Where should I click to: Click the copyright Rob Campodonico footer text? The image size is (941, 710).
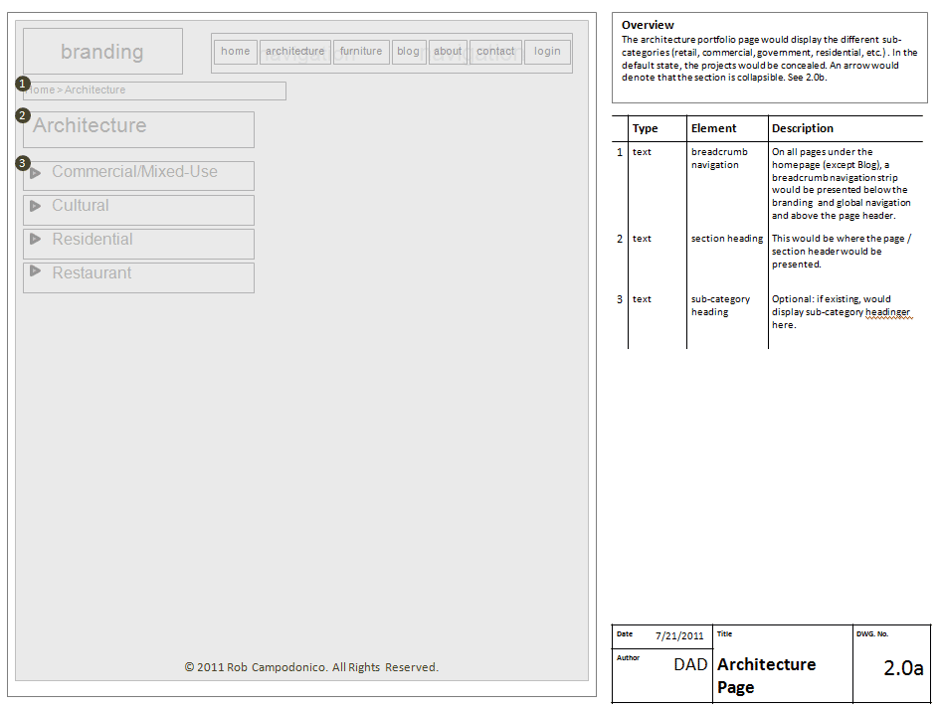311,667
